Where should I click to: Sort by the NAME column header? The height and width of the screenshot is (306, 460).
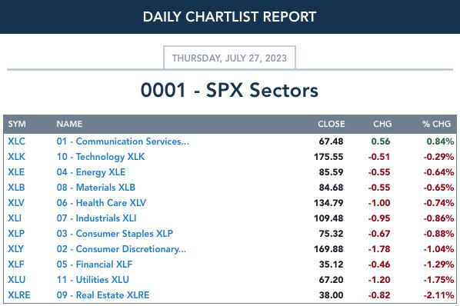pos(69,124)
